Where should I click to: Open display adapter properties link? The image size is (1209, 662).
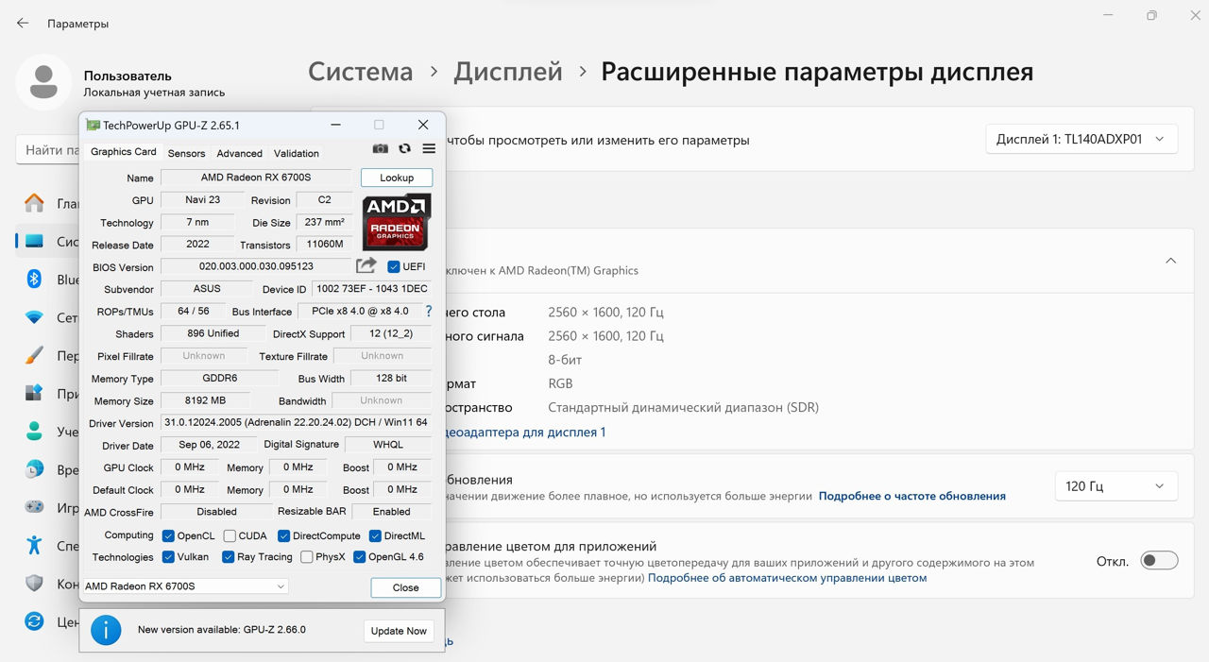click(524, 432)
